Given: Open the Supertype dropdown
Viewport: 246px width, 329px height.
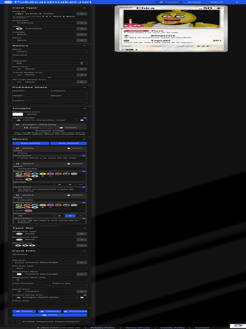Looking at the screenshot, I should (x=50, y=23).
